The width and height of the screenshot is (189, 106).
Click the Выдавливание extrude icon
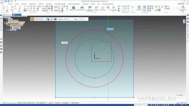[x=82, y=7]
